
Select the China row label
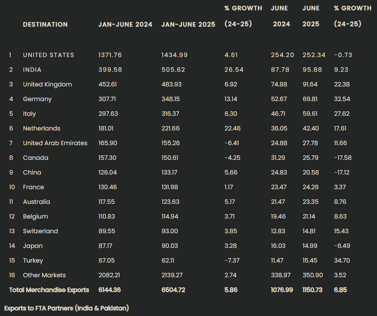32,172
